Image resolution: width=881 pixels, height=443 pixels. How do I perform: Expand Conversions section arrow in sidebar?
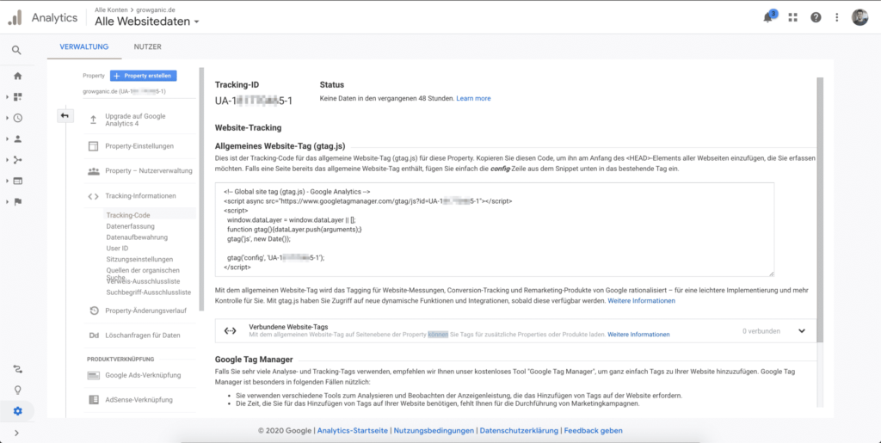click(x=7, y=202)
